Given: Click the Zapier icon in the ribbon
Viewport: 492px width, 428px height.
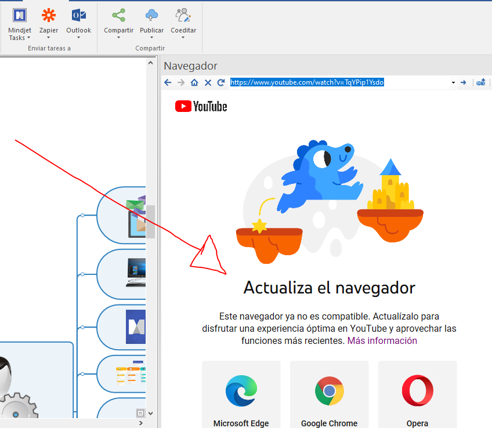Looking at the screenshot, I should point(49,16).
